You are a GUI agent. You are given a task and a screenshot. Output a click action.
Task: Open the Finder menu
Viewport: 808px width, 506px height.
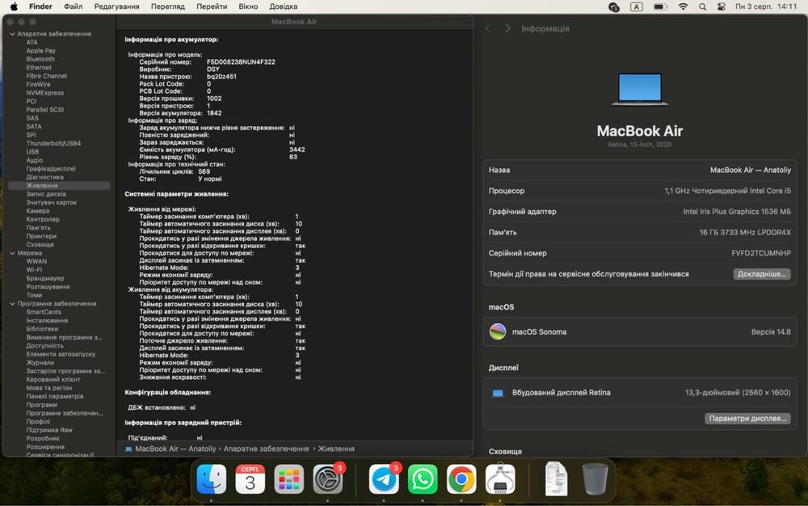click(40, 6)
